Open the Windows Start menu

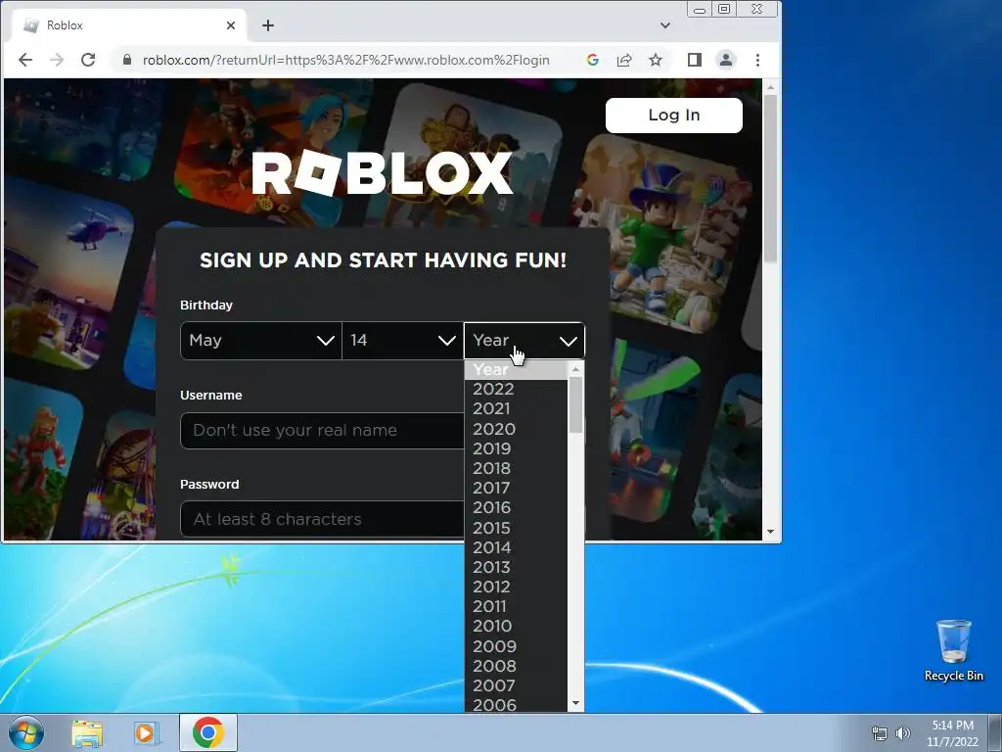click(x=26, y=732)
